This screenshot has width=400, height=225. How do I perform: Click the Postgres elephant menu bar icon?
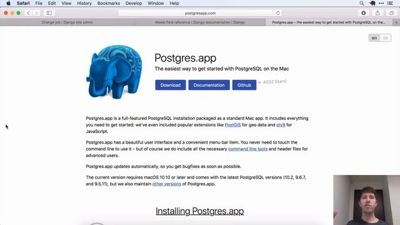pyautogui.click(x=372, y=3)
